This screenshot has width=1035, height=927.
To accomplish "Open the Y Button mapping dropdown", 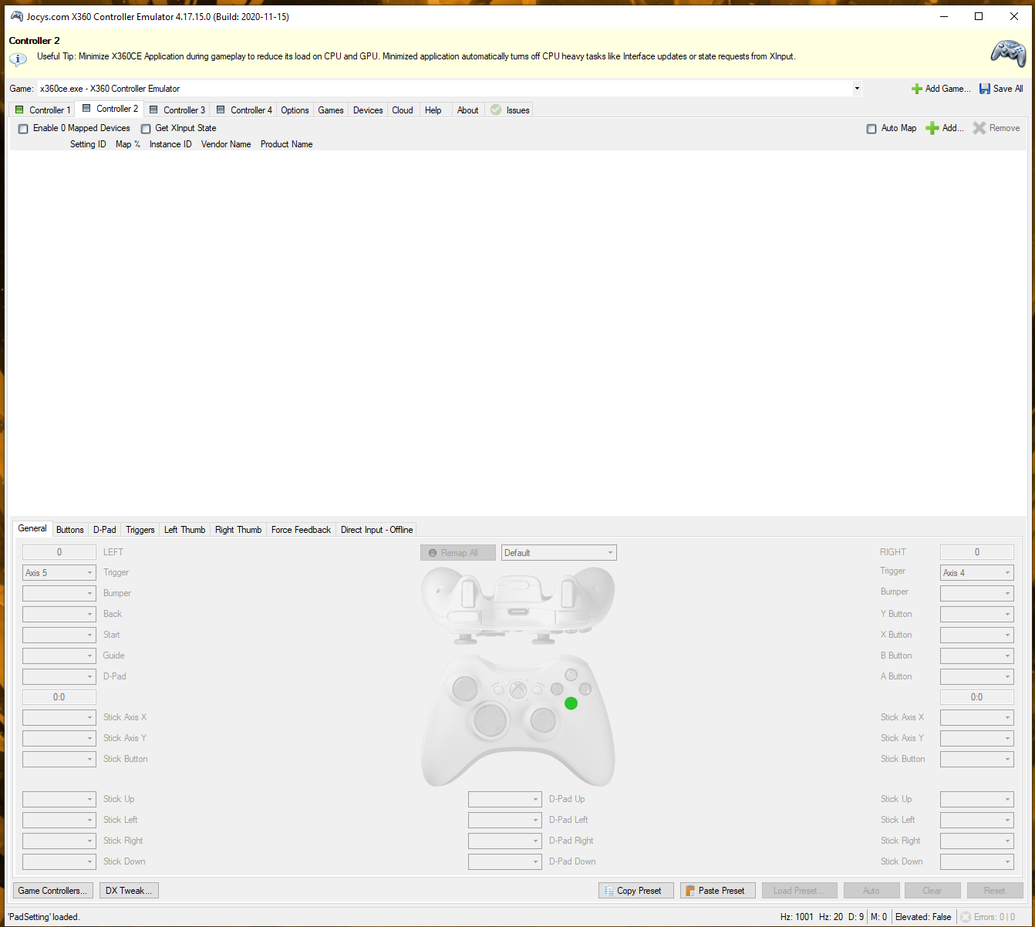I will [x=976, y=614].
